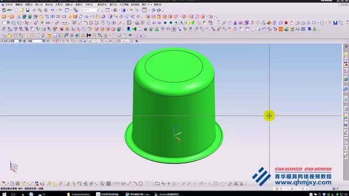
Task: Expand the second selection bar dropdown
Action: (44, 41)
